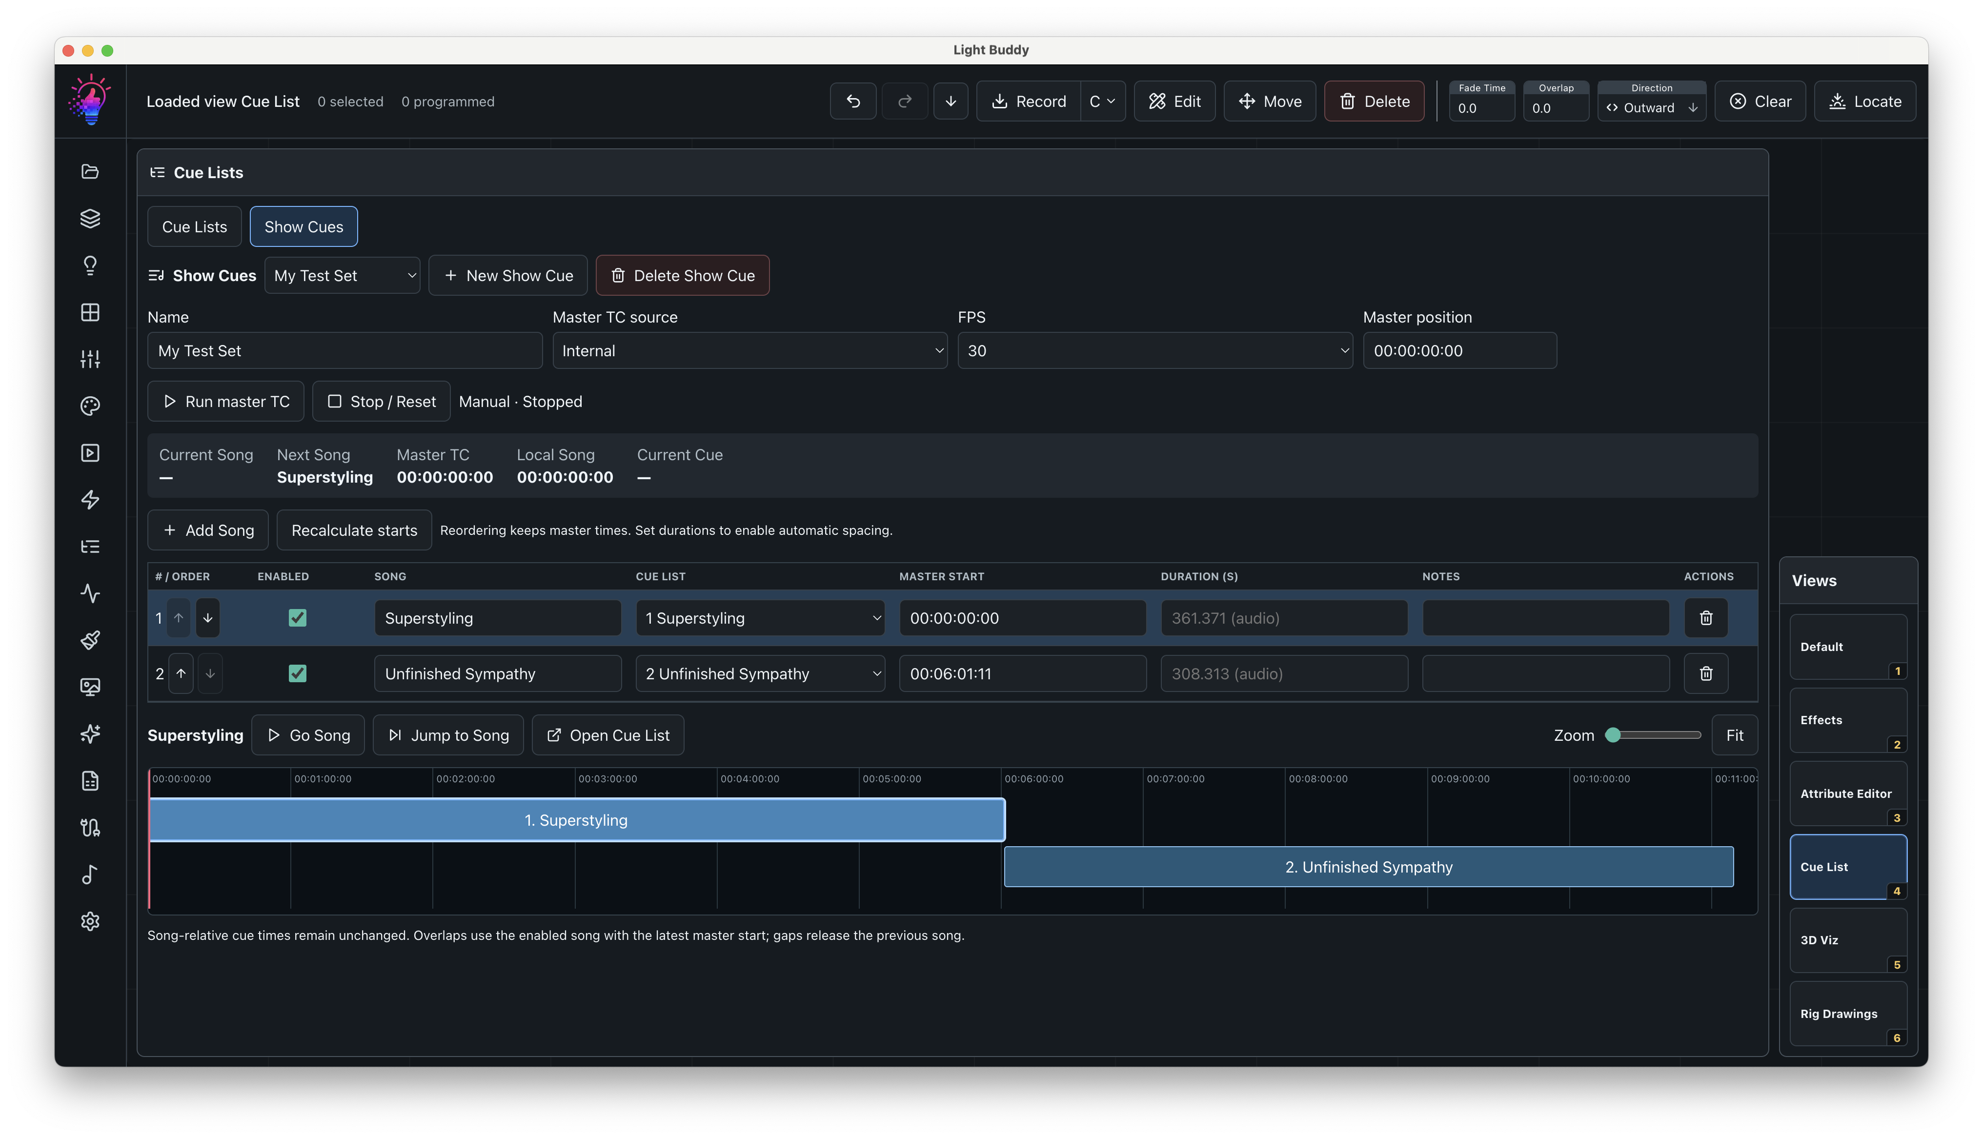1983x1139 pixels.
Task: Open the My Test Set show cue dropdown
Action: tap(343, 275)
